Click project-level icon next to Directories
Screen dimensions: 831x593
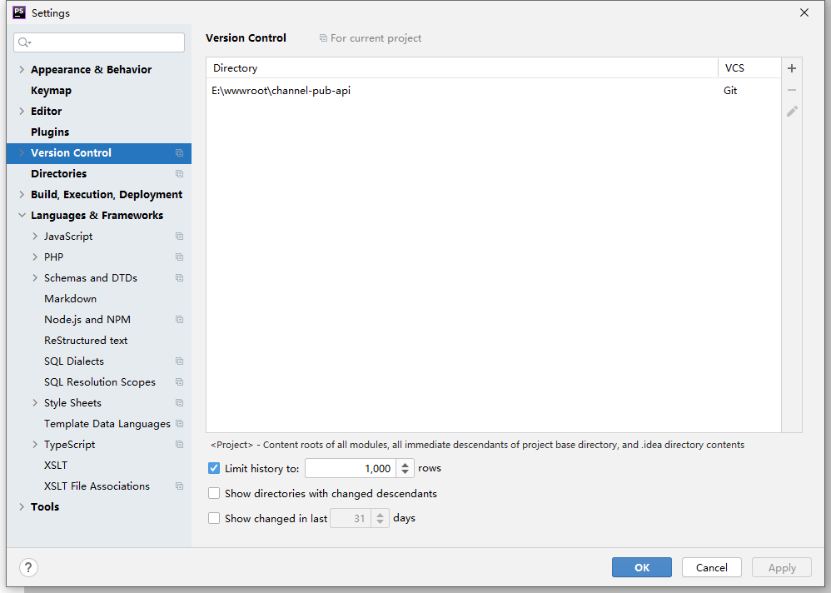tap(179, 174)
